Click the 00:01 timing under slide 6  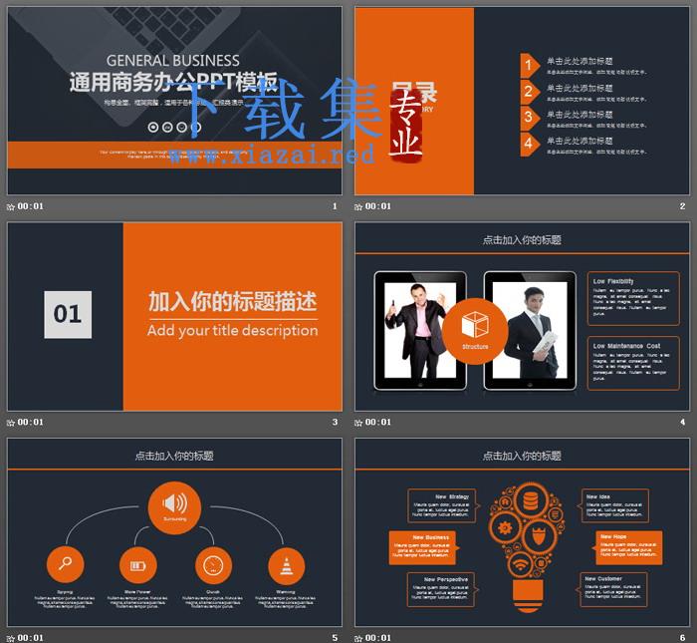point(378,638)
